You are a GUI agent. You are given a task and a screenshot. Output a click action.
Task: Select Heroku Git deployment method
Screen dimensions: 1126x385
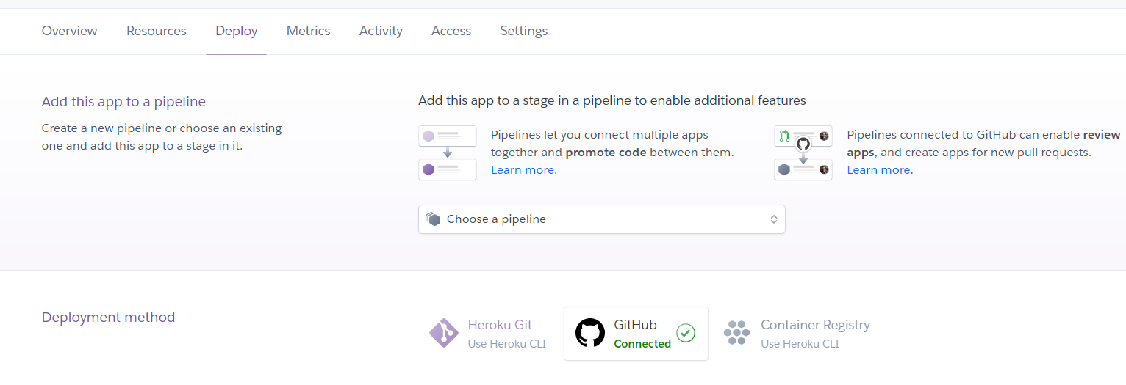[x=500, y=334]
